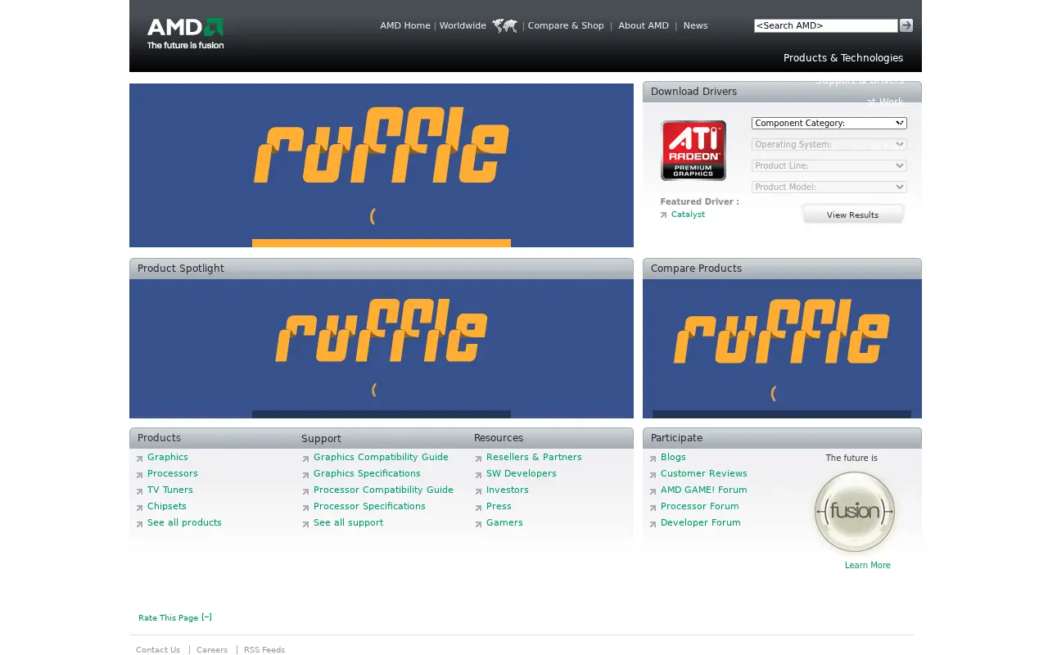1048x655 pixels.
Task: Click the fusion circular logo
Action: click(x=855, y=512)
